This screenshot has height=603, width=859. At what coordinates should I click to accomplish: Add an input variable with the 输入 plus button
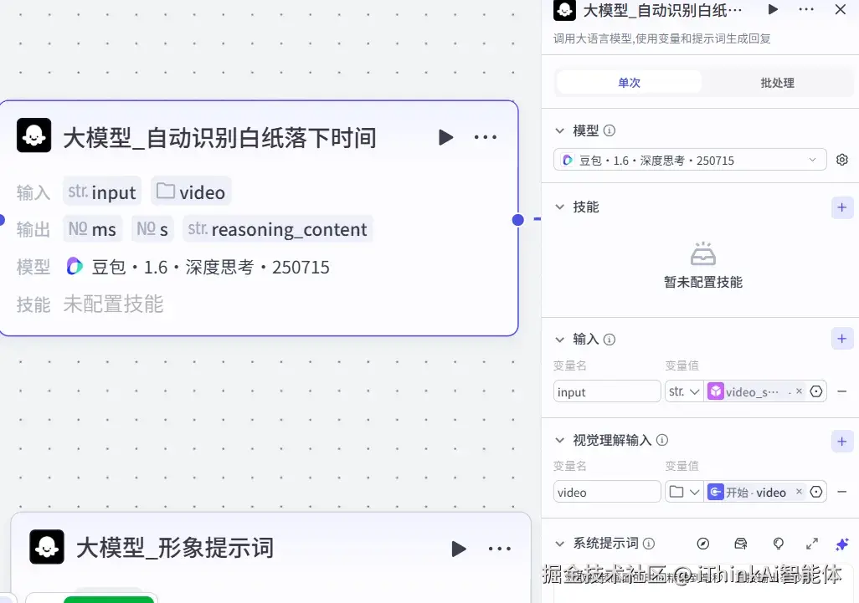(x=842, y=339)
